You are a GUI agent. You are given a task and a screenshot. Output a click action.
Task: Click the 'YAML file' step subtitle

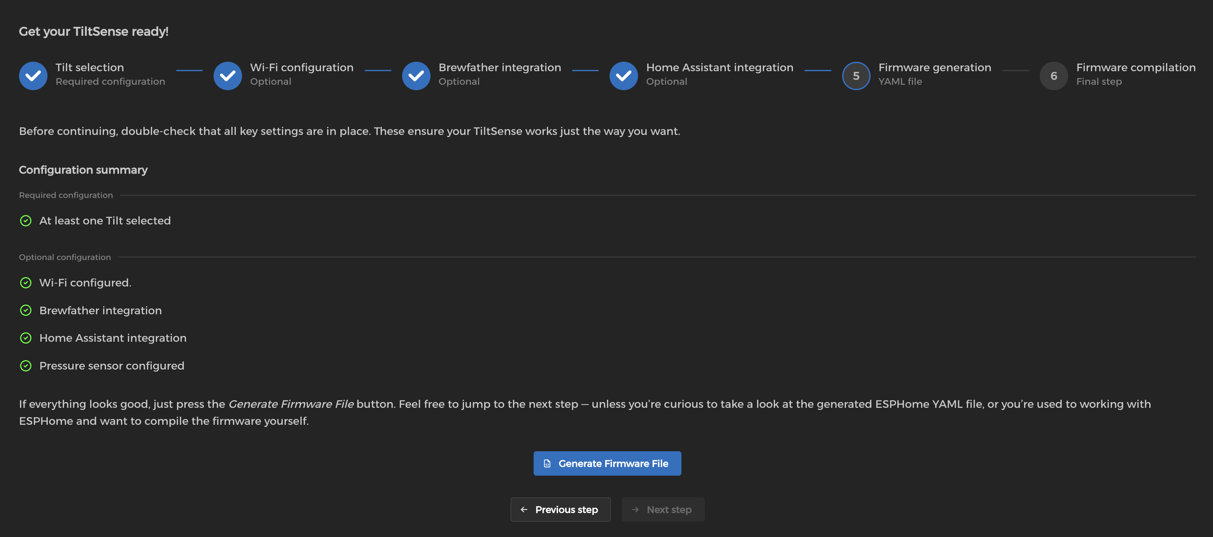[900, 81]
